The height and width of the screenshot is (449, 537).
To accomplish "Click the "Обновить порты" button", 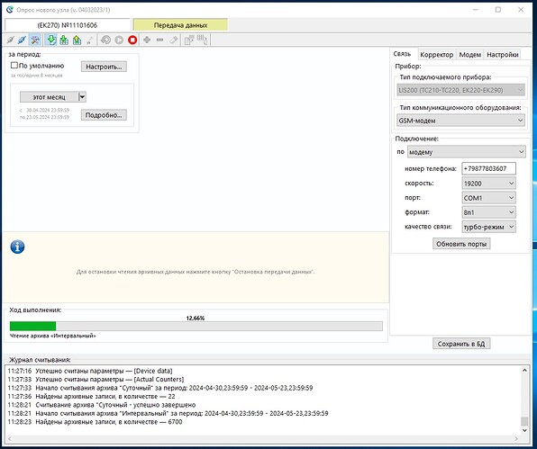I will point(461,244).
